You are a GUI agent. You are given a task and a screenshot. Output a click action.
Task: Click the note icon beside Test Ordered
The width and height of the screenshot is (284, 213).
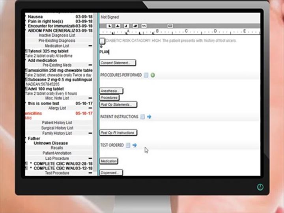pyautogui.click(x=128, y=145)
